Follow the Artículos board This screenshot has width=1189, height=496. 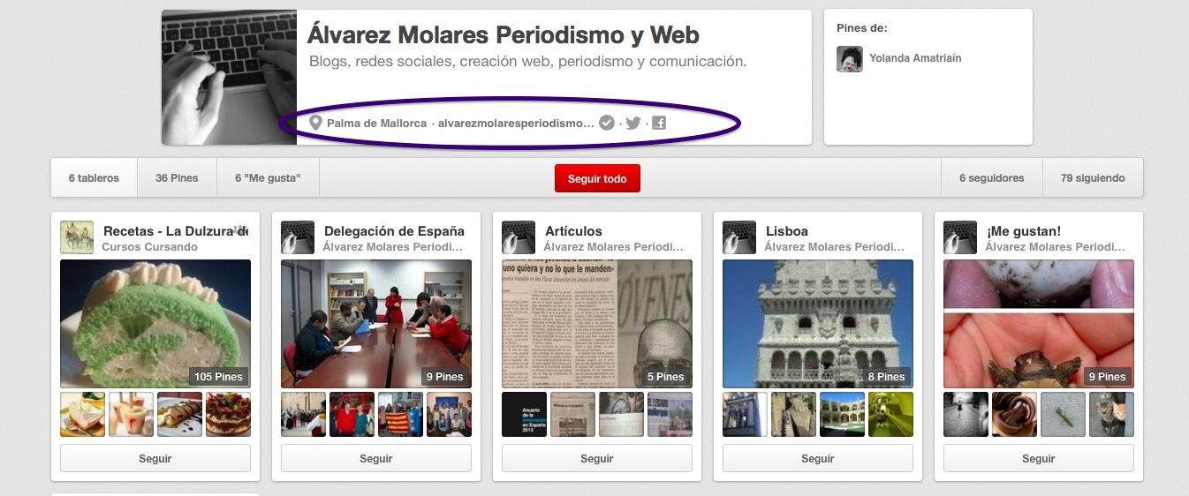(x=597, y=458)
